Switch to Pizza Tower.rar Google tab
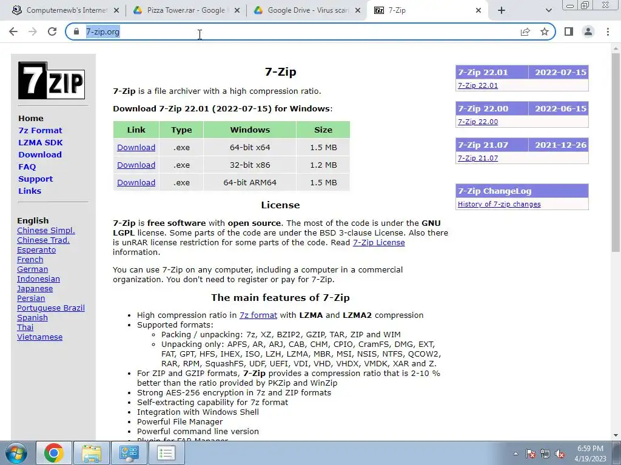 pyautogui.click(x=186, y=10)
